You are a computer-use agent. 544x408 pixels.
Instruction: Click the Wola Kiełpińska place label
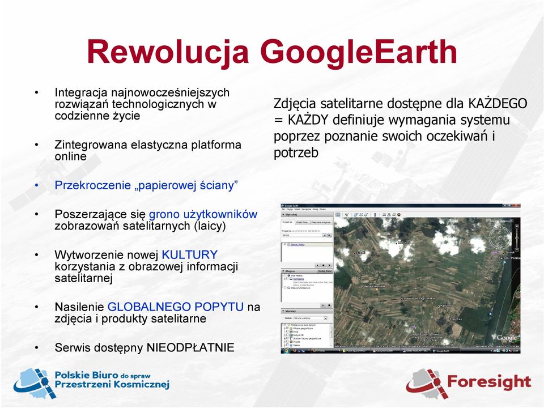coord(375,286)
